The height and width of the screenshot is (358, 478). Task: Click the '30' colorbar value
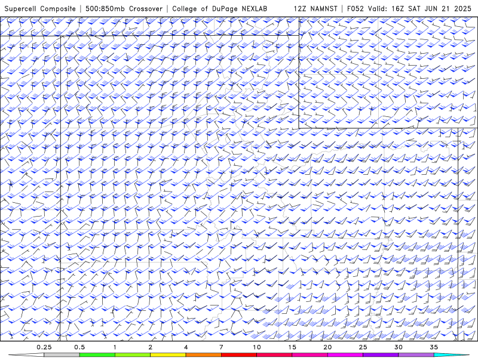pos(399,347)
